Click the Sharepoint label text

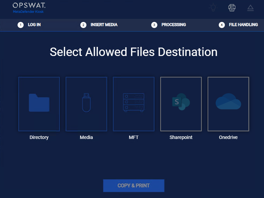click(x=181, y=137)
